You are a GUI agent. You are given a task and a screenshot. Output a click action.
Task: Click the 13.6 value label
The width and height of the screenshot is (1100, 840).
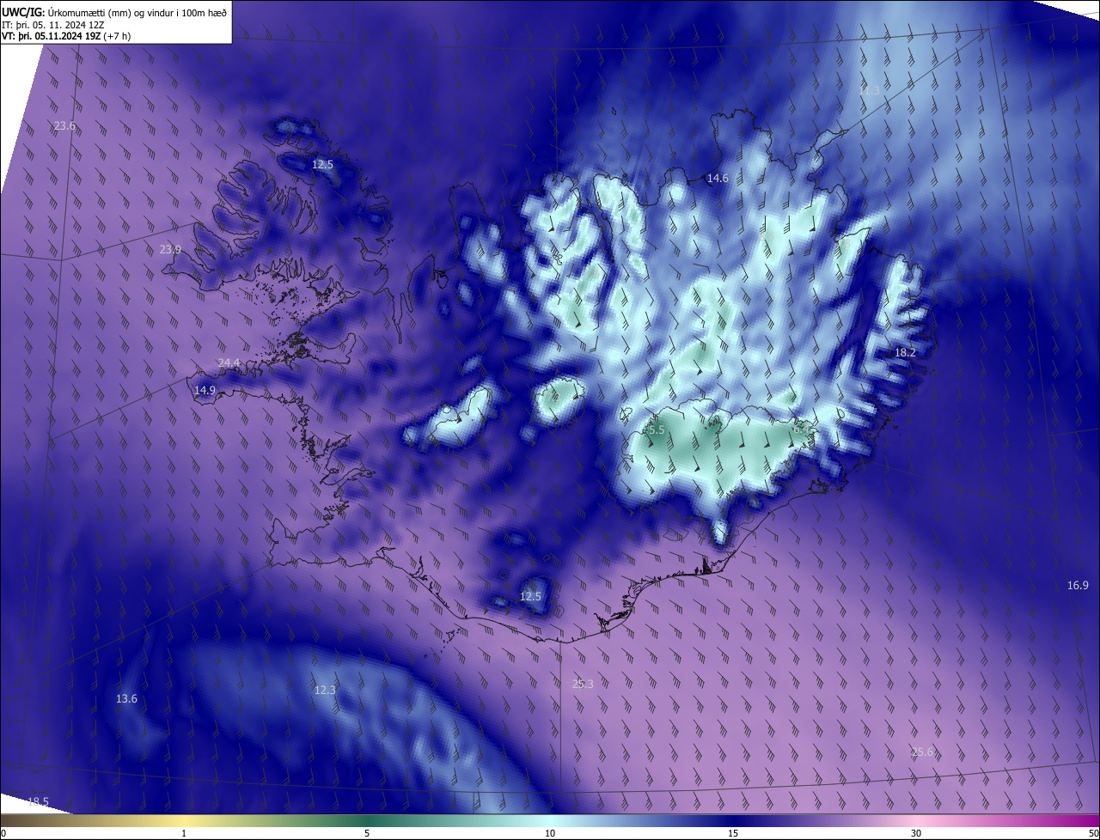pos(126,699)
